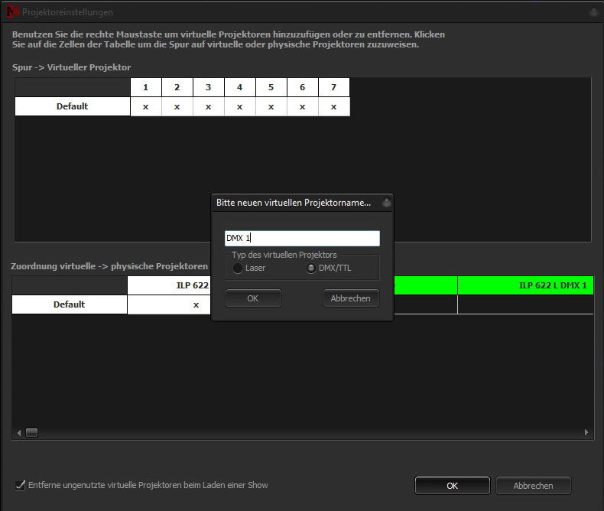This screenshot has height=511, width=604.
Task: Select the DMX/TTL projector type
Action: [311, 269]
